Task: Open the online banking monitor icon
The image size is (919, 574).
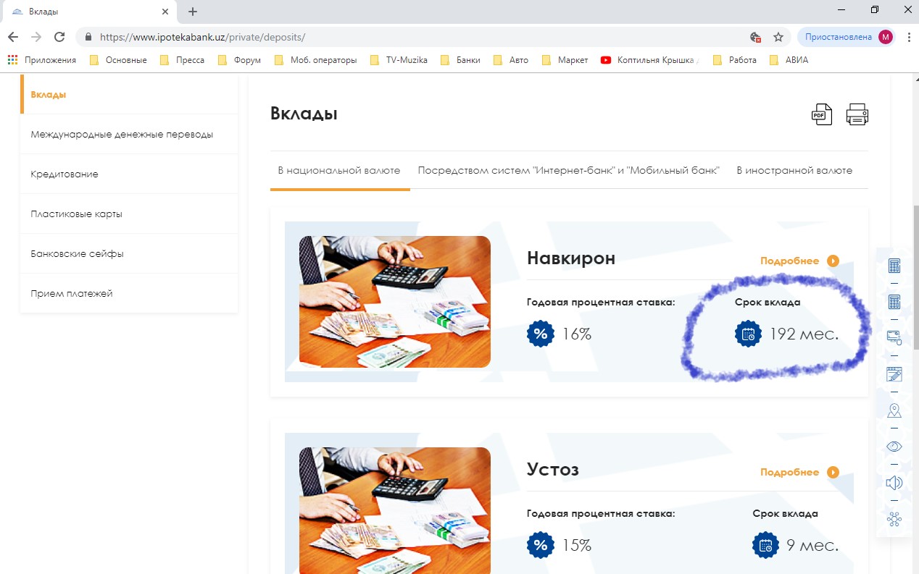Action: tap(894, 337)
